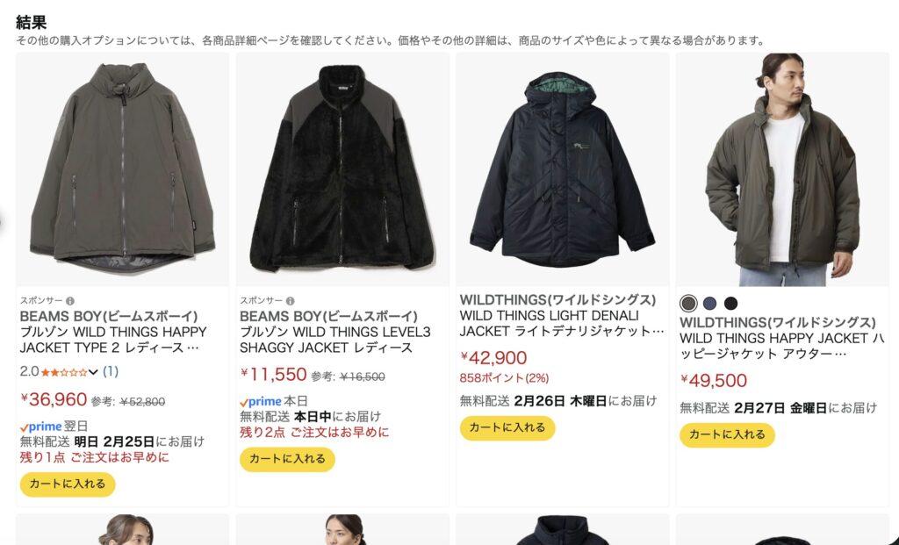Add the ¥49,500 Happy Jacket to cart
Image resolution: width=899 pixels, height=545 pixels.
(x=727, y=435)
